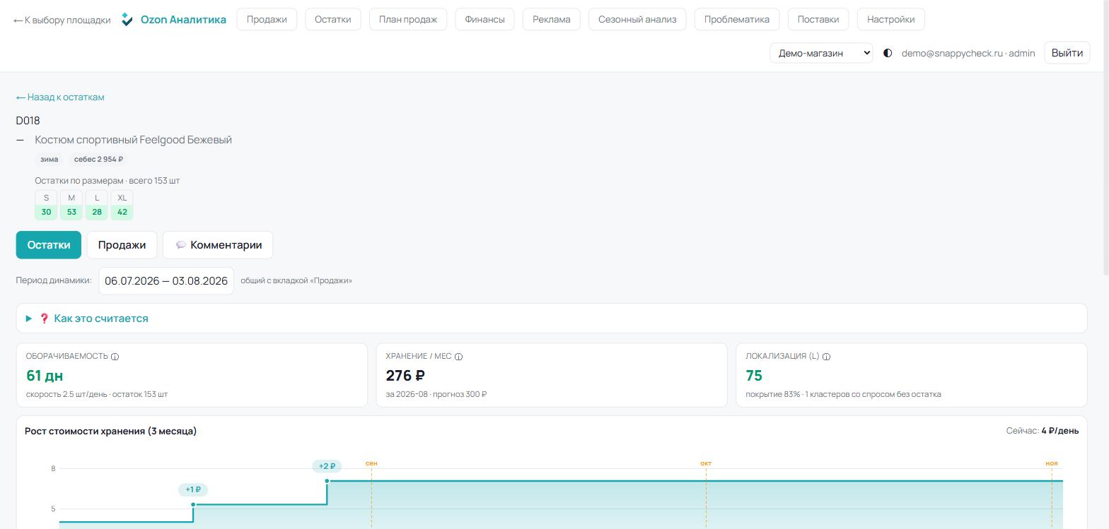Screen dimensions: 1109x529
Task: Expand the Как это считается section
Action: pyautogui.click(x=552, y=319)
